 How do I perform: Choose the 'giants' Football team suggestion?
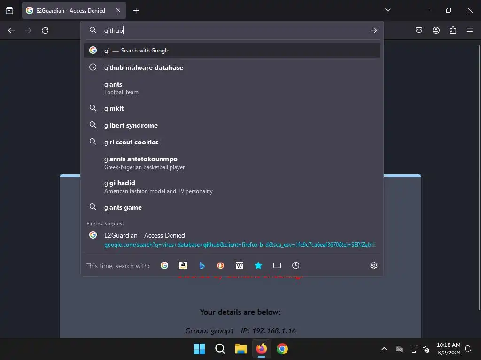pos(232,88)
